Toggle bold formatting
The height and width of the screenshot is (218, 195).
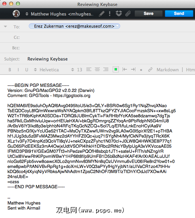point(10,70)
